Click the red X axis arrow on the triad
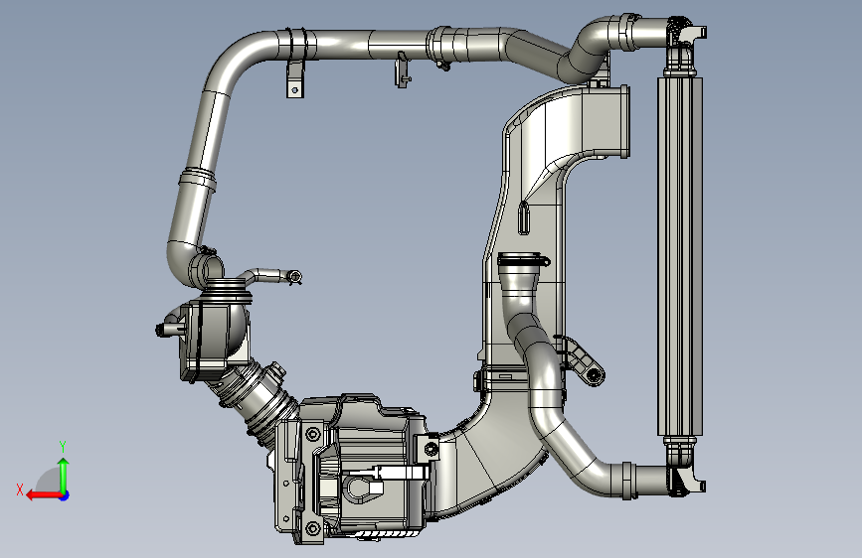Image resolution: width=862 pixels, height=558 pixels. (x=43, y=495)
